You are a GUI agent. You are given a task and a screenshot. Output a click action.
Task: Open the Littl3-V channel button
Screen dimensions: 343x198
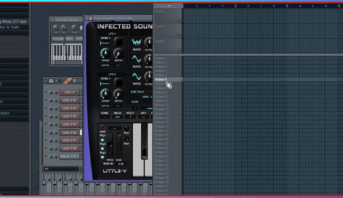[x=69, y=92]
